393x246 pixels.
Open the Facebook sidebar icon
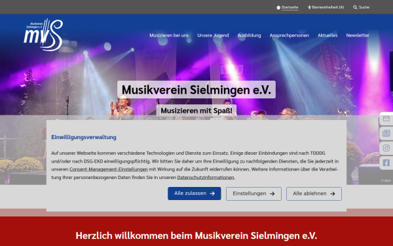[386, 163]
